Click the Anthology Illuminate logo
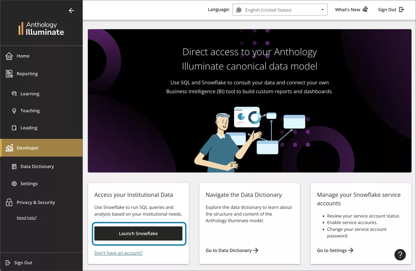416x271 pixels. [x=41, y=29]
